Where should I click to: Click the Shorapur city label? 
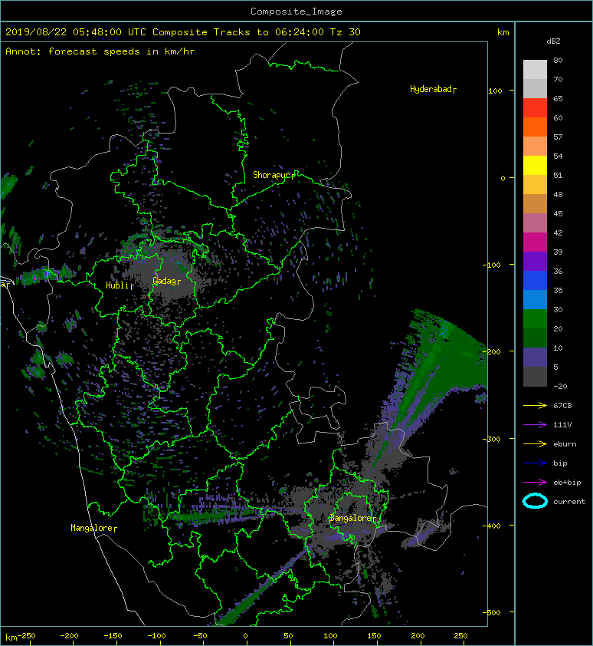(x=274, y=175)
